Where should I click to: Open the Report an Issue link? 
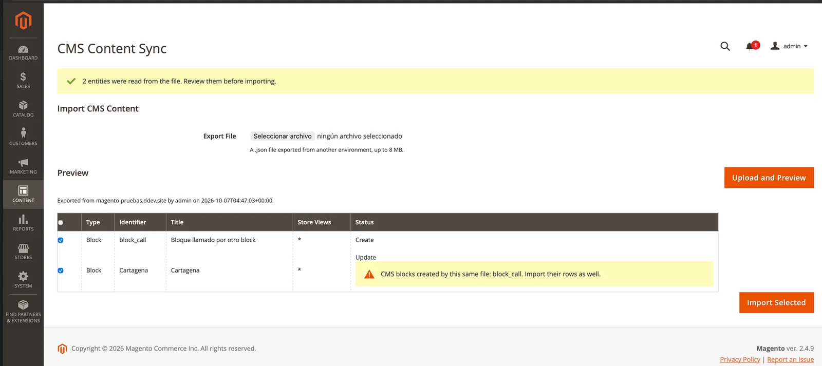pyautogui.click(x=790, y=359)
